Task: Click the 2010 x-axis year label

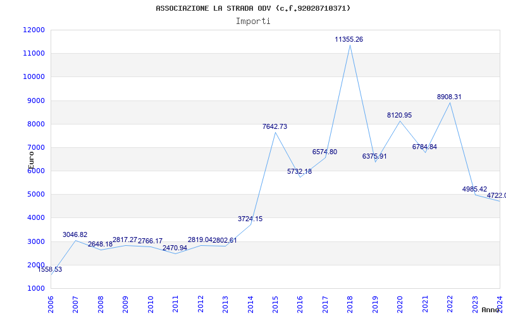Action: (151, 304)
